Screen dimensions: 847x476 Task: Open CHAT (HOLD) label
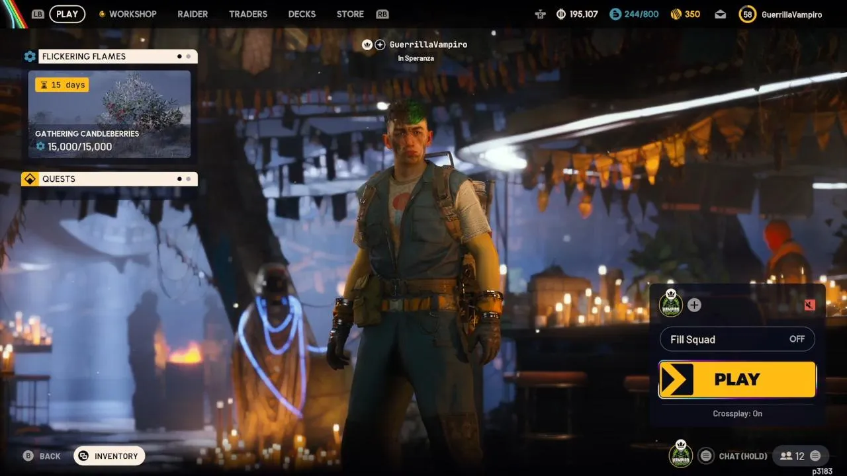743,456
